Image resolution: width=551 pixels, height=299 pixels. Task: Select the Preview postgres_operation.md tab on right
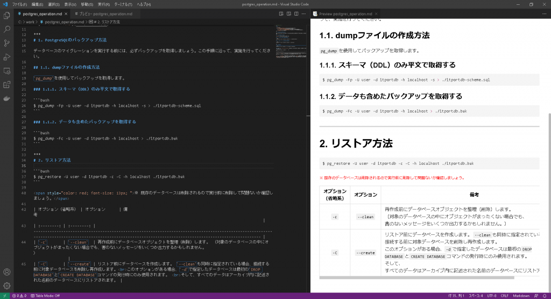(345, 13)
